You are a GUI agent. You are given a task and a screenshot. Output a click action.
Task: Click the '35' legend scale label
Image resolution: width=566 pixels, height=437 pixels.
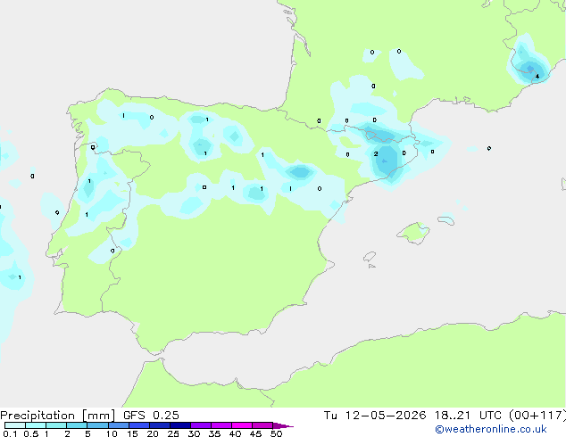point(214,433)
